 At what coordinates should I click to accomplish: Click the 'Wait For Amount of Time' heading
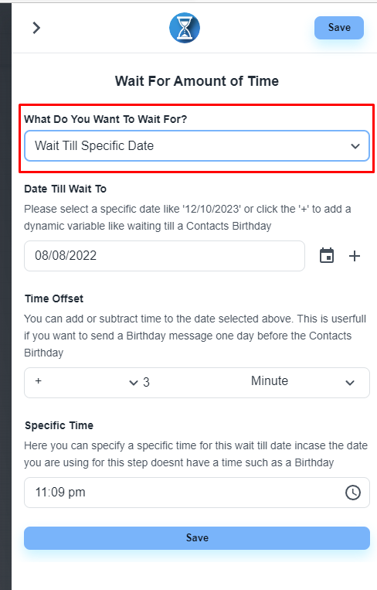click(197, 81)
